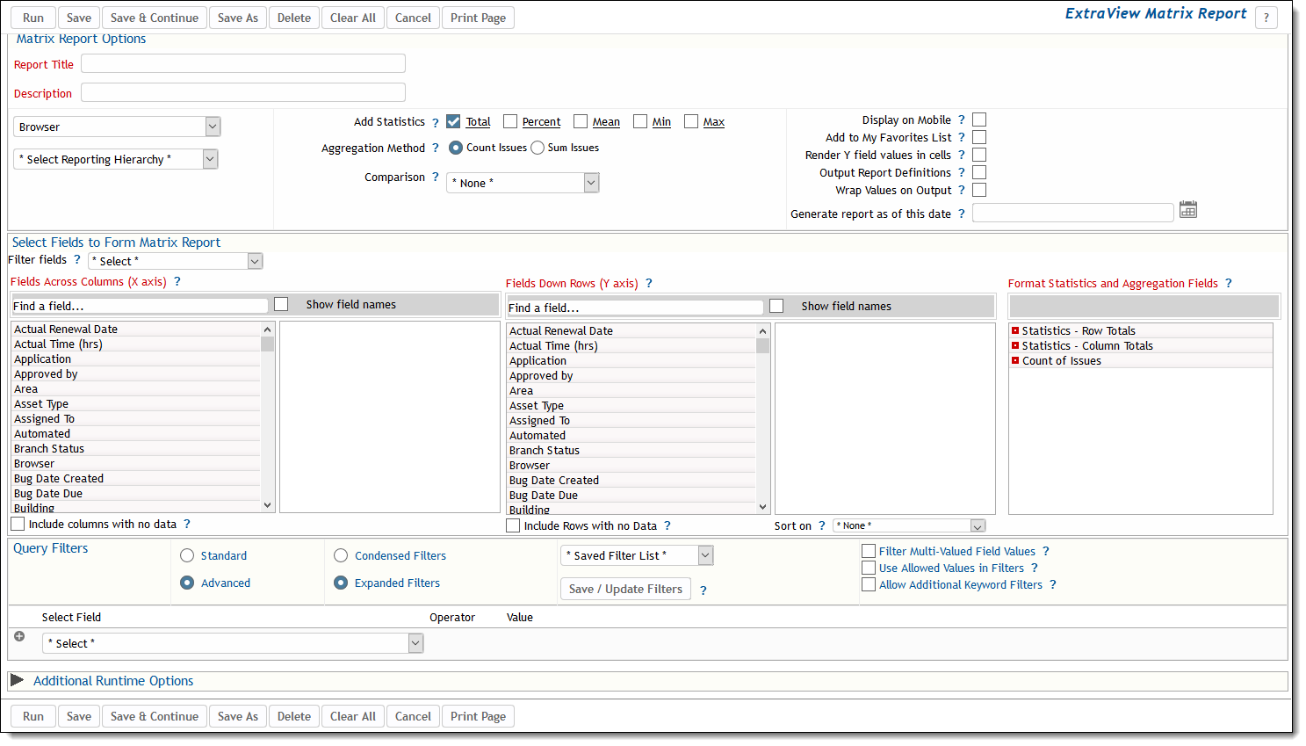The width and height of the screenshot is (1306, 746).
Task: Open help for Filter Multi-Valued Field Values
Action: coord(1045,551)
